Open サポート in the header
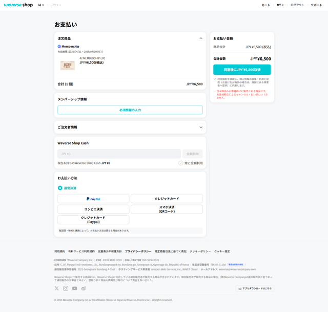 (x=316, y=5)
